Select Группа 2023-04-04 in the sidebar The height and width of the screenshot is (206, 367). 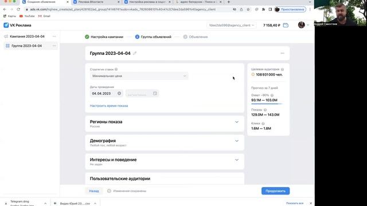point(27,46)
